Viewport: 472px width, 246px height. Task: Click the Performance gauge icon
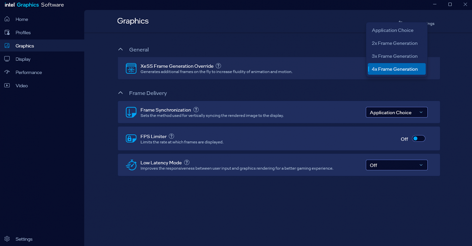point(7,72)
